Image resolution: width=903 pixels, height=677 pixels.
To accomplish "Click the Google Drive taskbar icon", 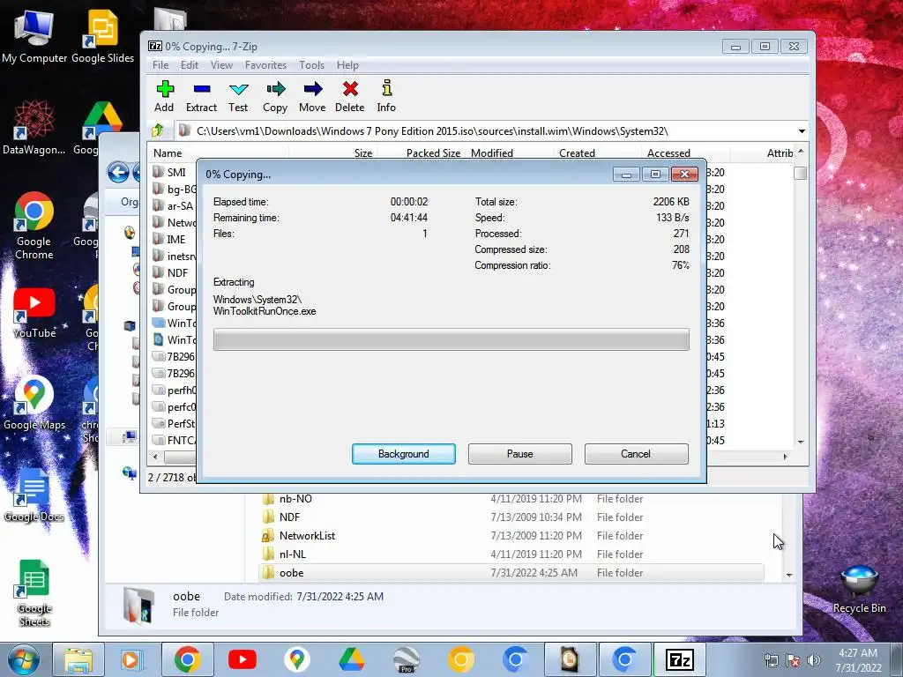I will [351, 659].
